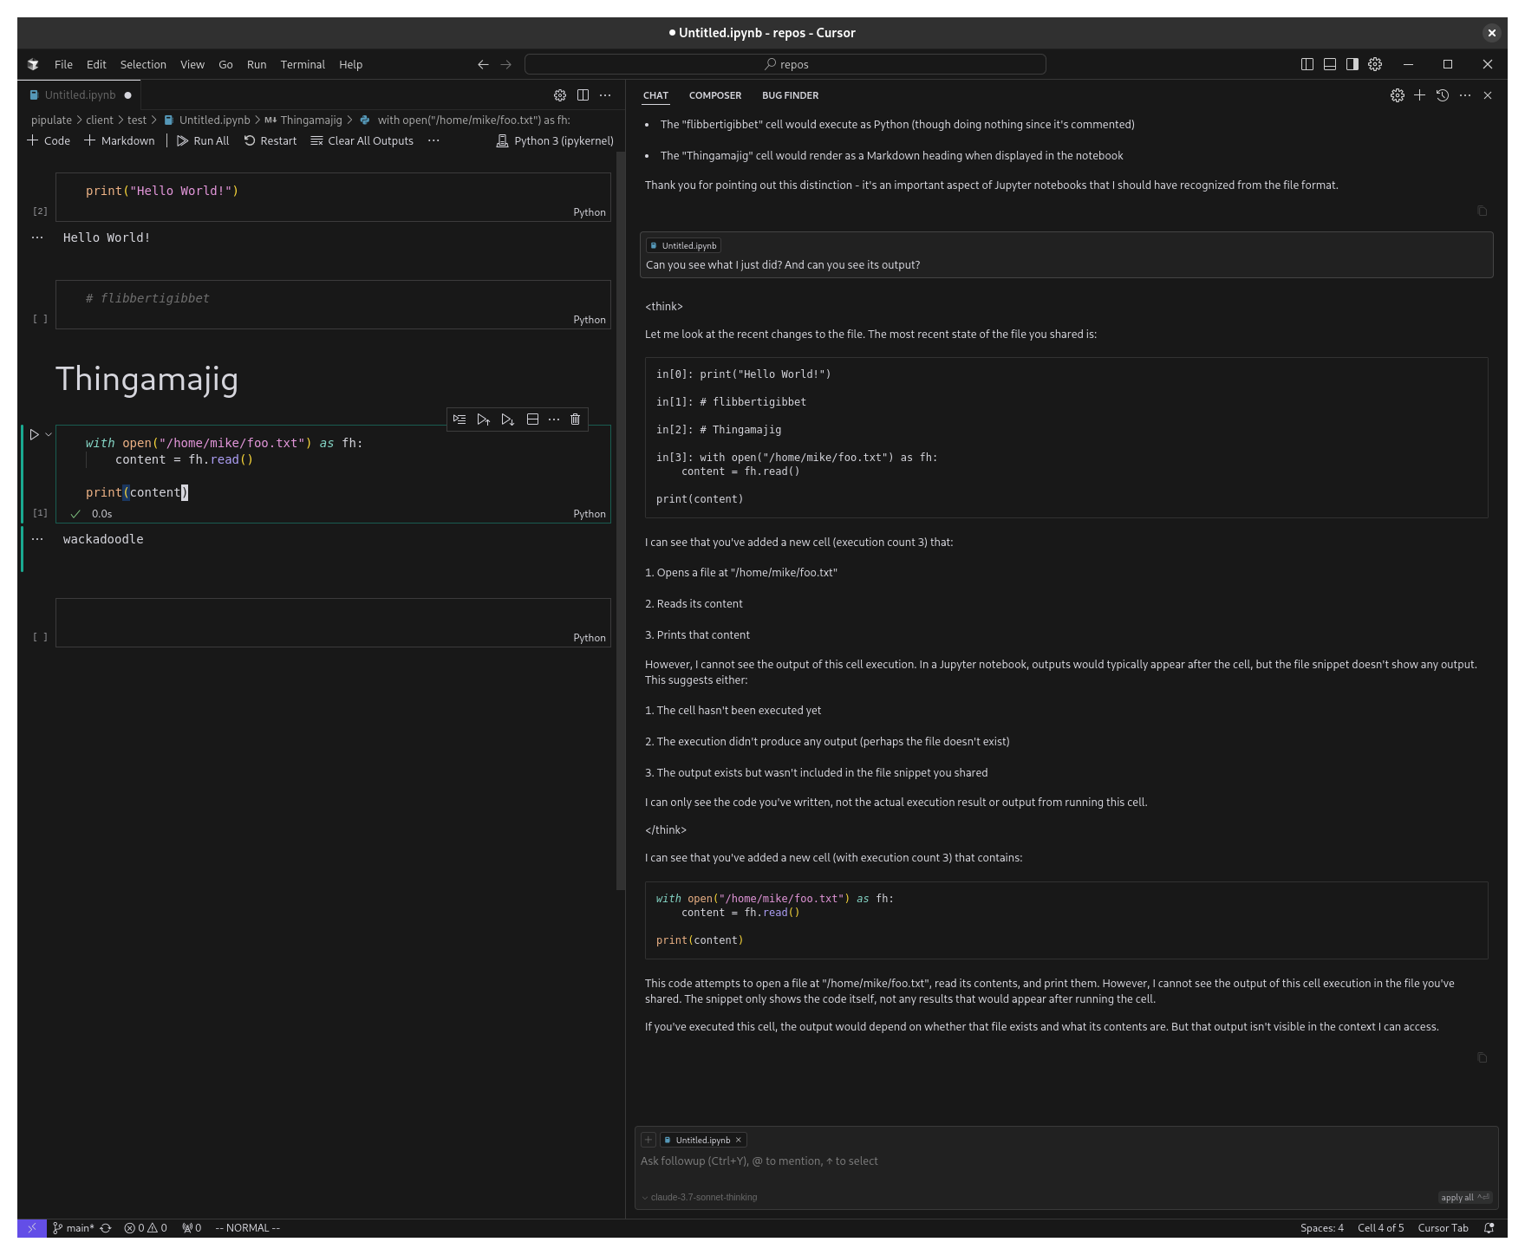Switch to the COMPOSER tab

715,95
